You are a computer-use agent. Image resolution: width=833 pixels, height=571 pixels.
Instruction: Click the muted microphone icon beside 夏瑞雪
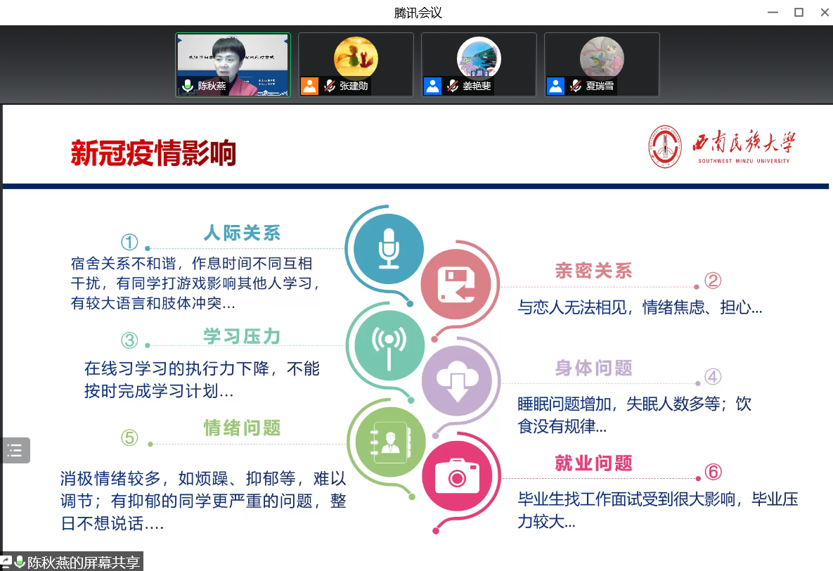(575, 86)
